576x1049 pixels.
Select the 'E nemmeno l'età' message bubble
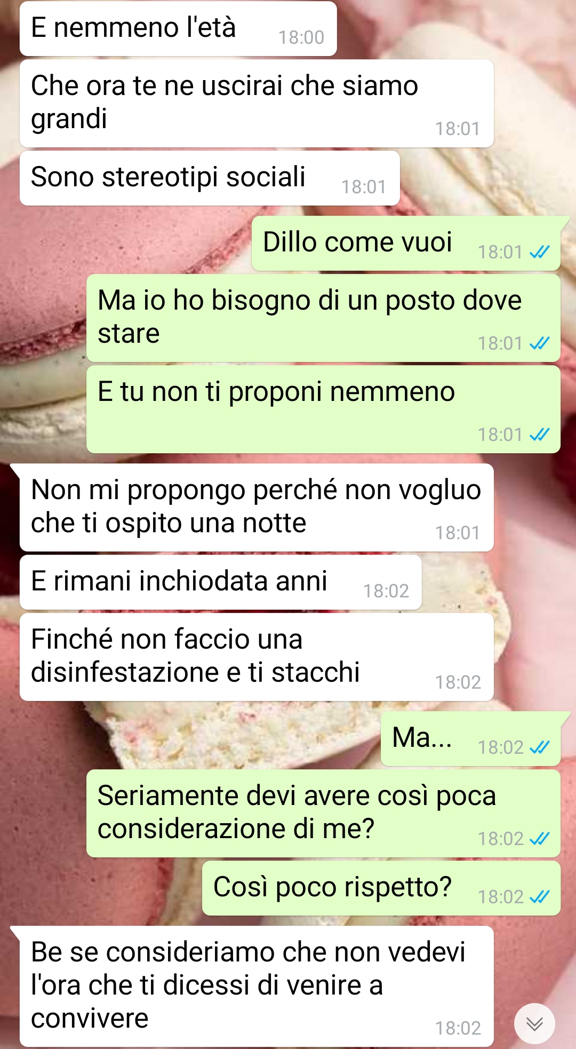pos(178,28)
